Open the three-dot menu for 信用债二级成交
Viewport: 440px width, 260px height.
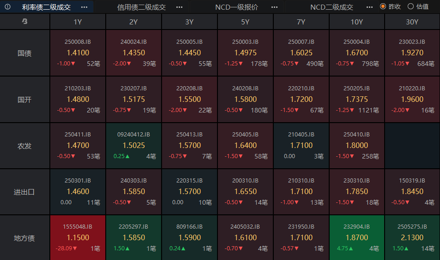pyautogui.click(x=179, y=7)
